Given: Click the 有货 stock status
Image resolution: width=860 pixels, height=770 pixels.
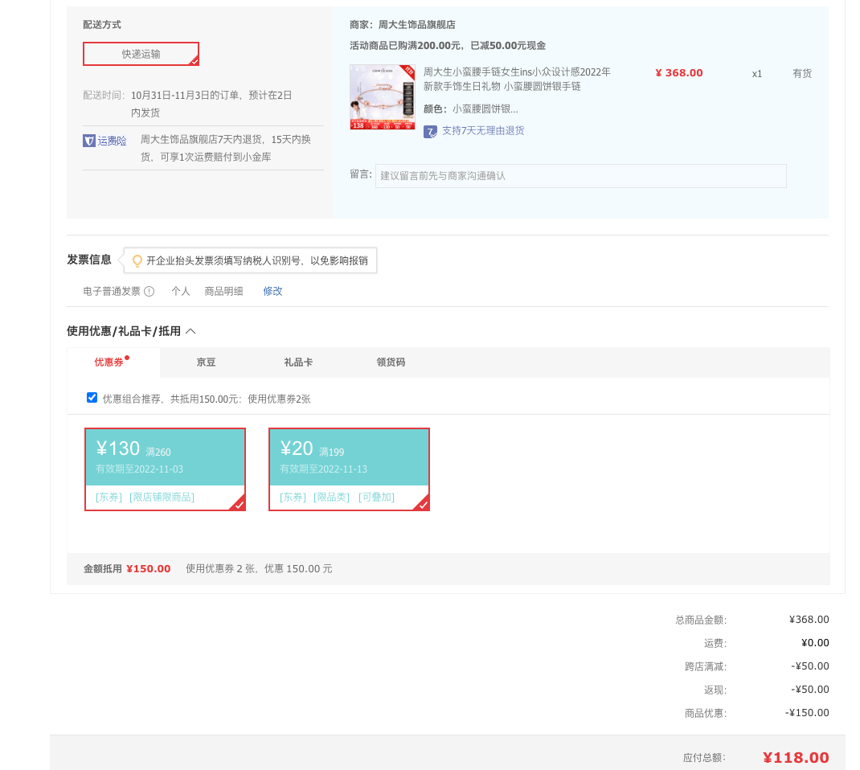Looking at the screenshot, I should coord(802,73).
